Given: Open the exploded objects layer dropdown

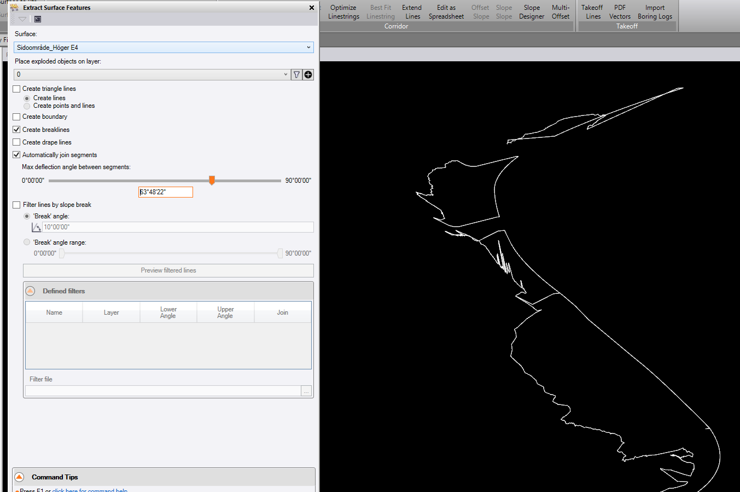Looking at the screenshot, I should click(285, 74).
